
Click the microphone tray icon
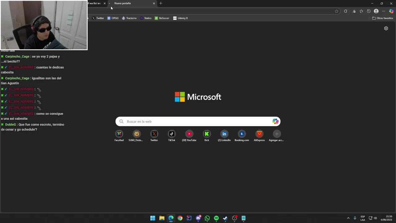[x=355, y=218]
